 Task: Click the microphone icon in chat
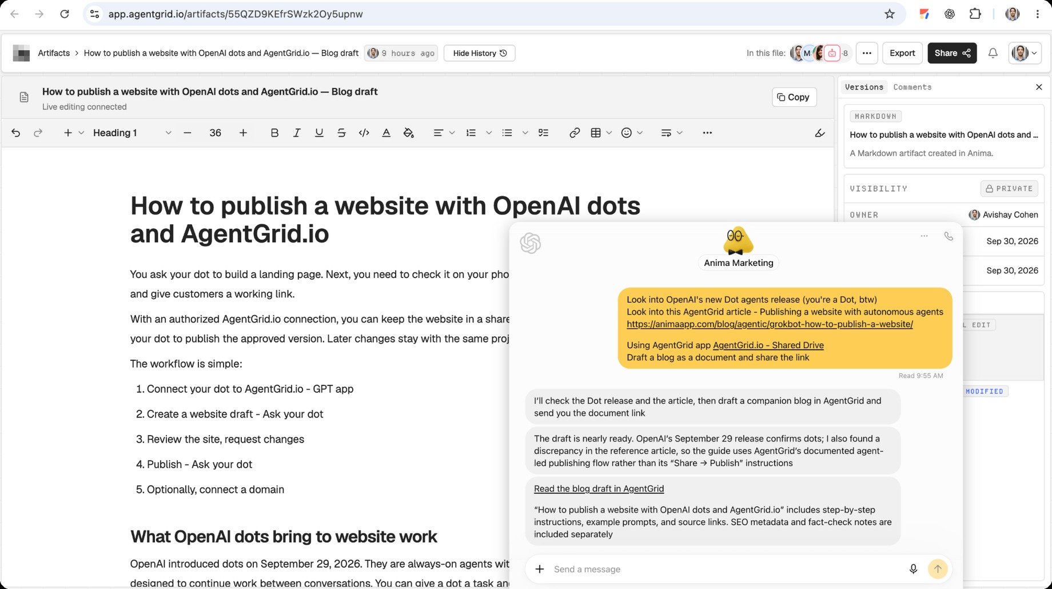point(913,569)
